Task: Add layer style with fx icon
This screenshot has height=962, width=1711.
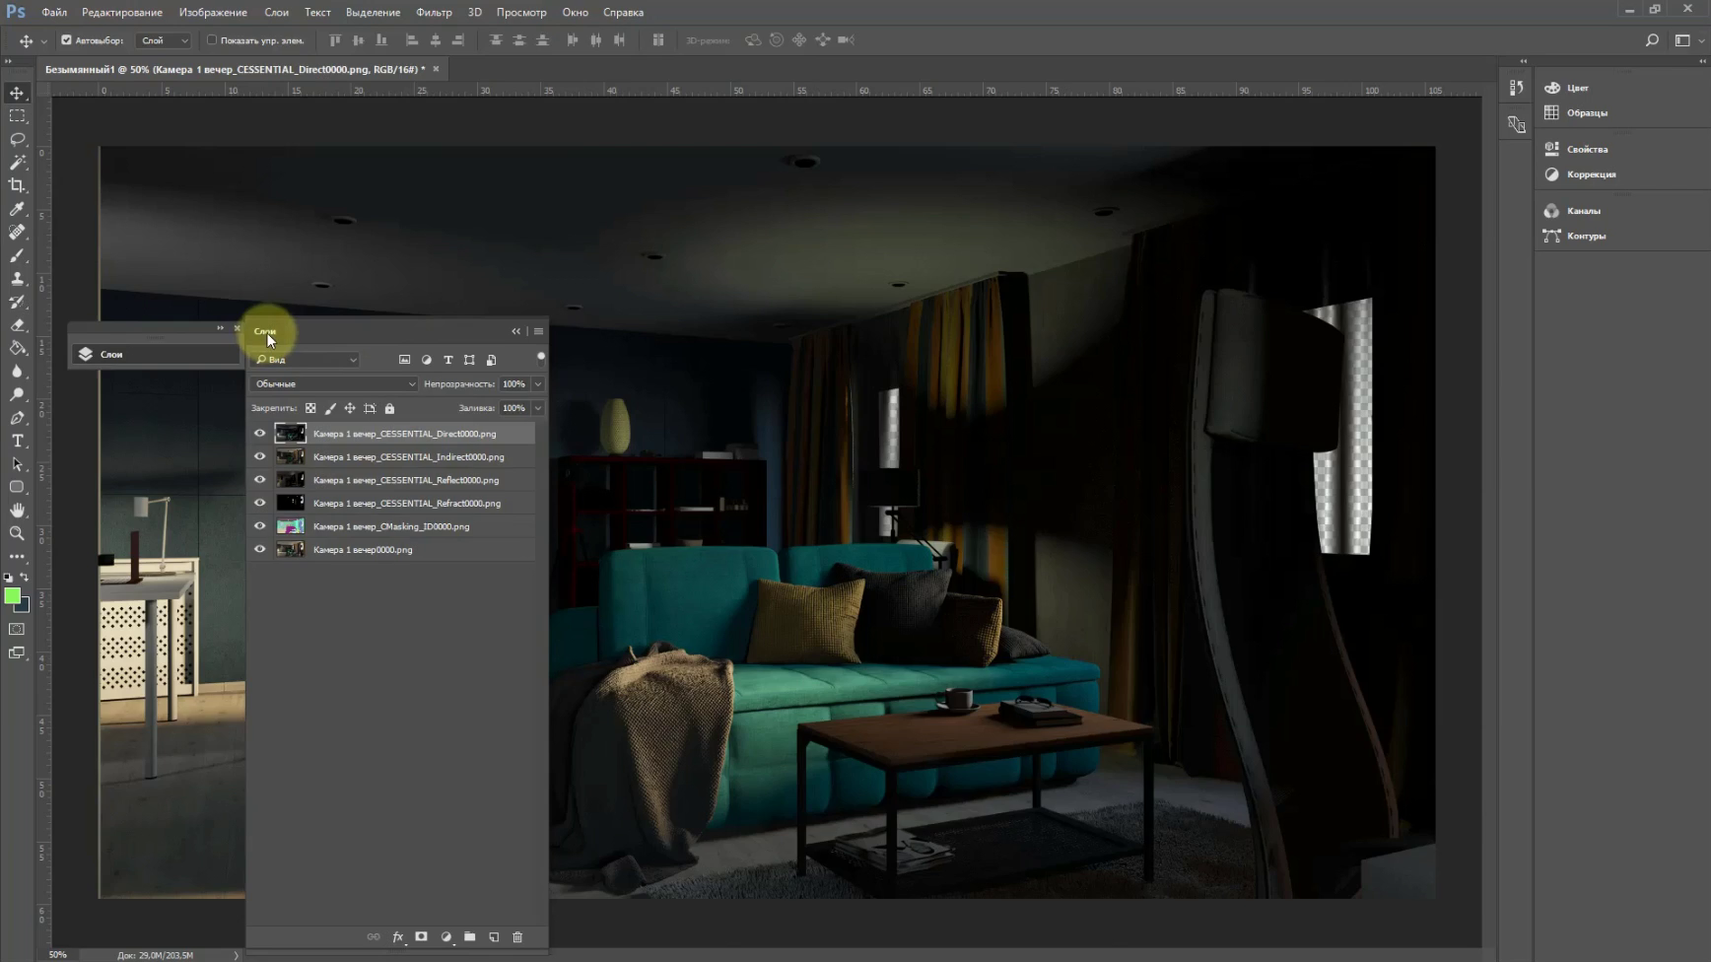Action: point(397,937)
